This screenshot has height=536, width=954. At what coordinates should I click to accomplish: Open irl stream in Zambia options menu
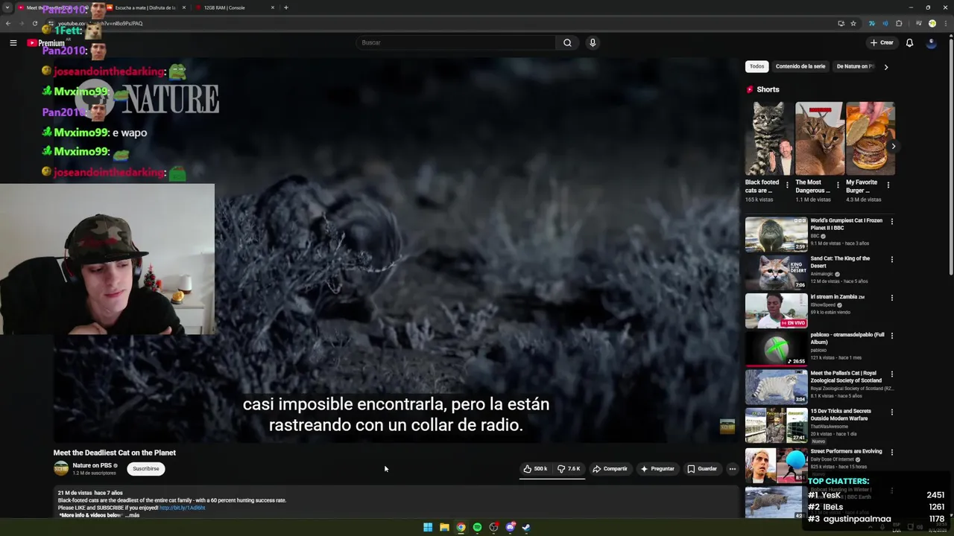tap(891, 298)
